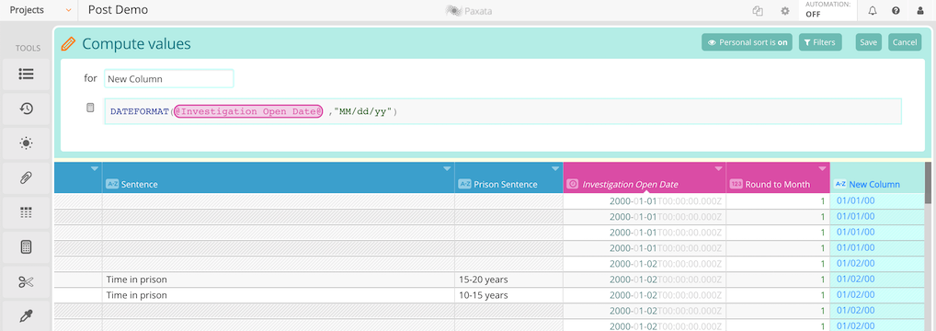This screenshot has height=331, width=936.
Task: Click the A-Z type icon on Sentence column
Action: click(112, 184)
